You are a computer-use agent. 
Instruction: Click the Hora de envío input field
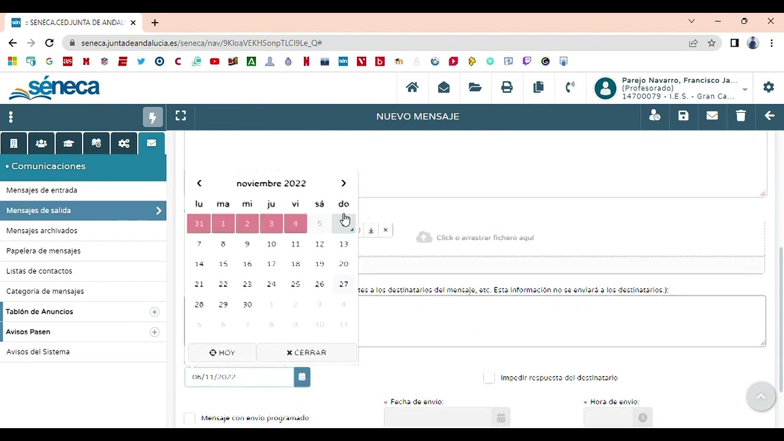click(609, 418)
